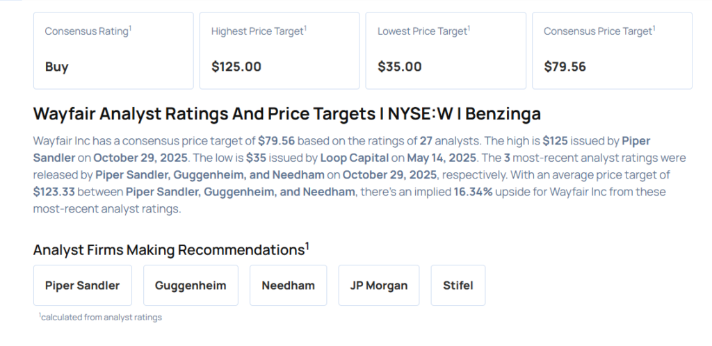The height and width of the screenshot is (346, 712).
Task: Click the Wayfair Analyst Ratings page heading
Action: pos(286,113)
